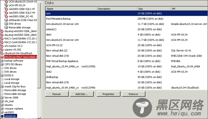The width and height of the screenshot is (208, 119).
Task: Select the disk1 row
Action: [x=126, y=35]
